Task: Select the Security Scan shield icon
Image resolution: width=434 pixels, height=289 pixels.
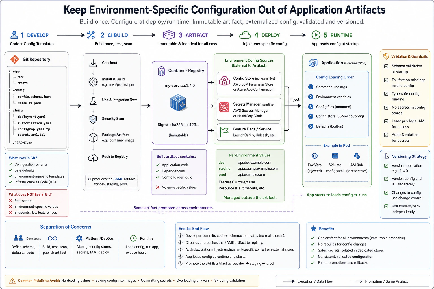Action: (93, 119)
